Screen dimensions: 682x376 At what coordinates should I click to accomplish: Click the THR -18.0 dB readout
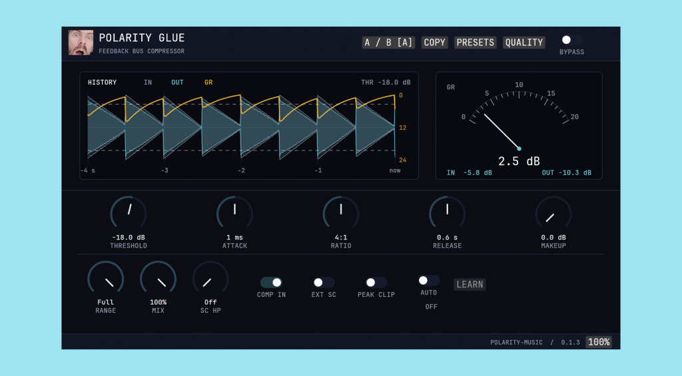[386, 82]
